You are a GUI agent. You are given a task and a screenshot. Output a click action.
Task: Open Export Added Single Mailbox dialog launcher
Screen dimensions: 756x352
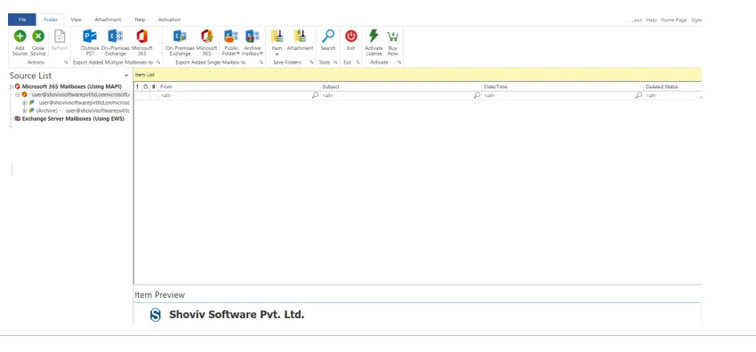[x=261, y=62]
